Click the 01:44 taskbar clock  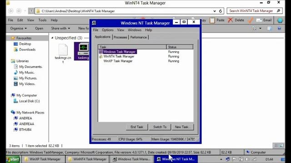(269, 159)
